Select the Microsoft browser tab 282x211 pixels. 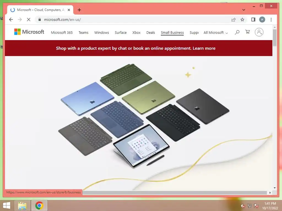coord(40,10)
